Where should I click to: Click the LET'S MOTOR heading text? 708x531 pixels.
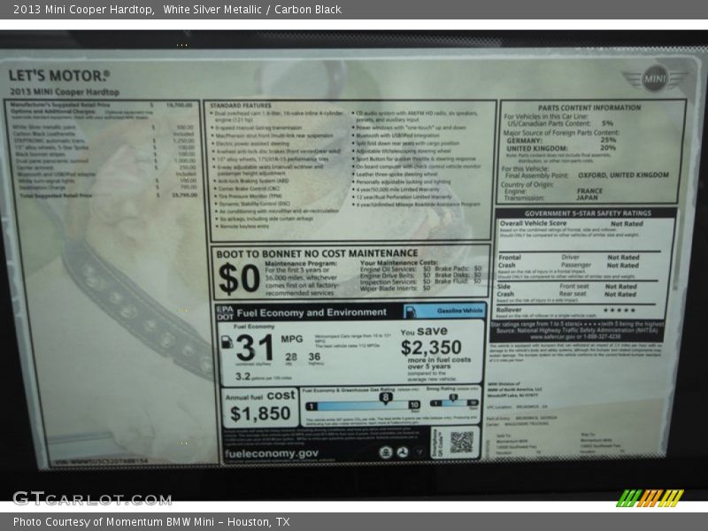[59, 76]
